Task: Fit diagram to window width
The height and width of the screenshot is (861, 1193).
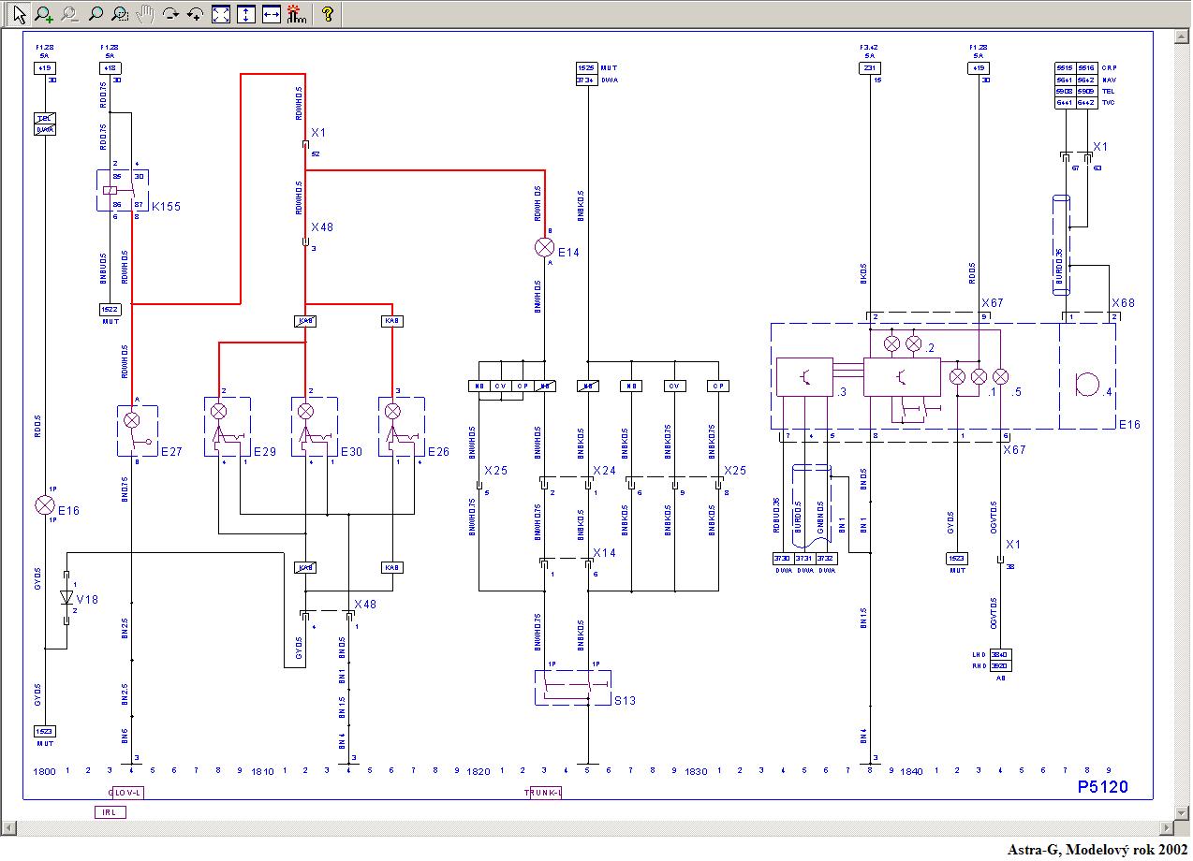Action: [x=272, y=14]
